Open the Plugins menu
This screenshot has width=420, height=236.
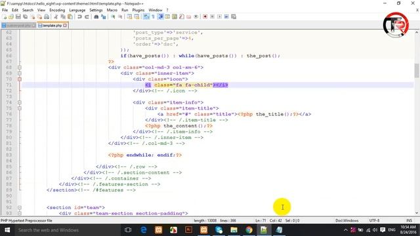pos(138,10)
